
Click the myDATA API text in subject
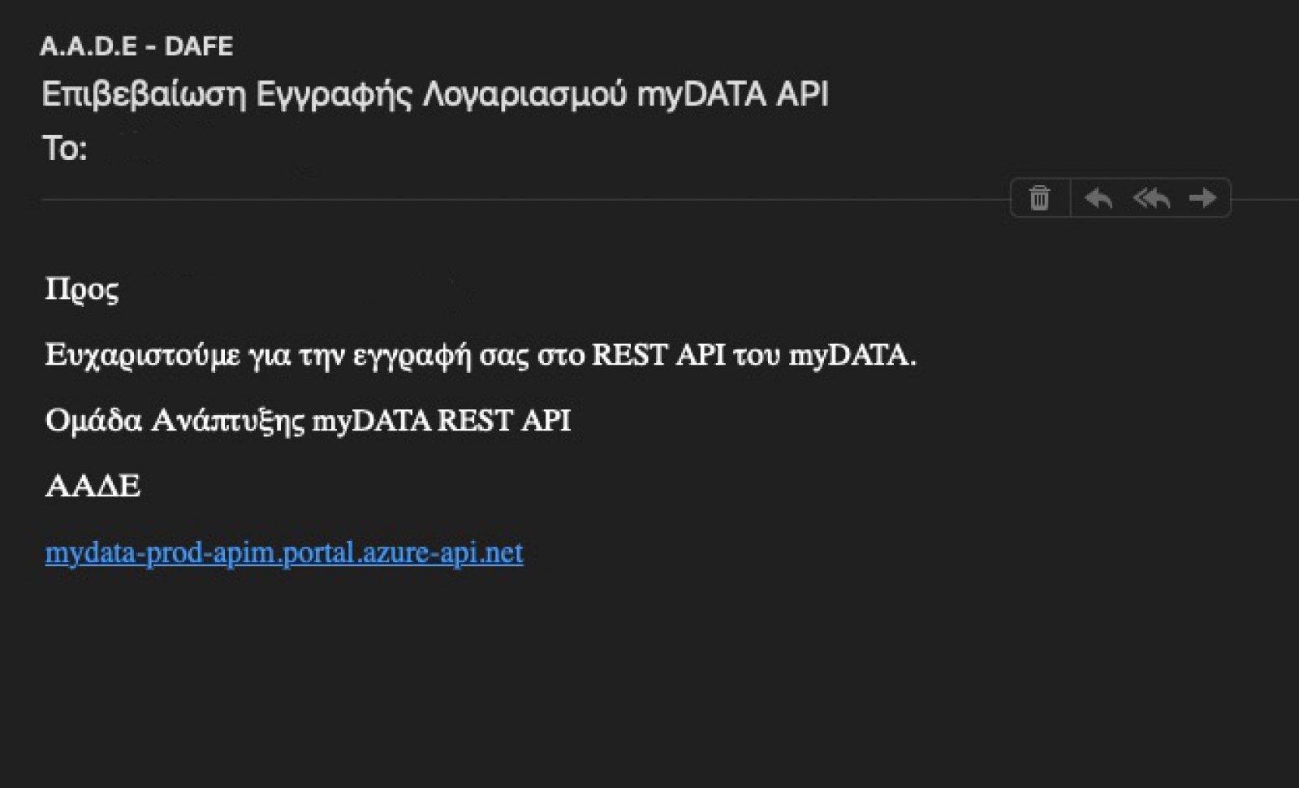pyautogui.click(x=732, y=94)
